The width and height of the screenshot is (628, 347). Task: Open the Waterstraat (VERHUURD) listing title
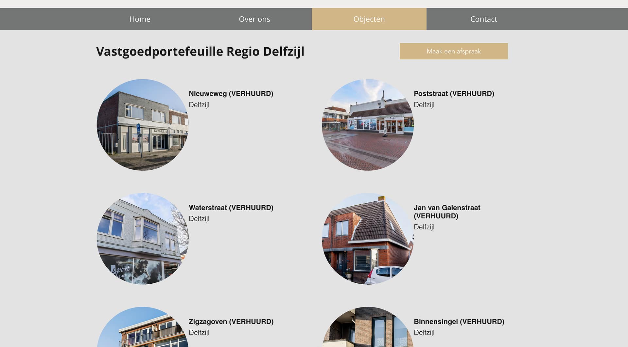point(231,208)
